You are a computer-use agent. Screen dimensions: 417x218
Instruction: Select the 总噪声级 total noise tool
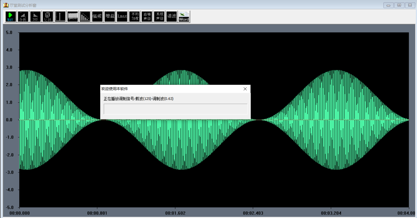[147, 17]
